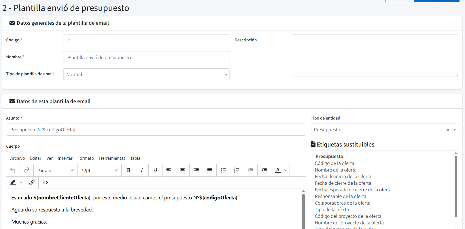
Task: Click the 'Aguardo su respuesta a la brevedad.' line
Action: click(52, 210)
